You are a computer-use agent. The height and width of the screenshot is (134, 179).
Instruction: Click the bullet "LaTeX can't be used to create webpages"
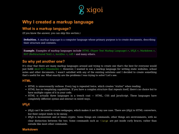92,112
